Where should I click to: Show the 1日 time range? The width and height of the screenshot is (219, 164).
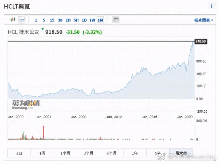pos(19,153)
